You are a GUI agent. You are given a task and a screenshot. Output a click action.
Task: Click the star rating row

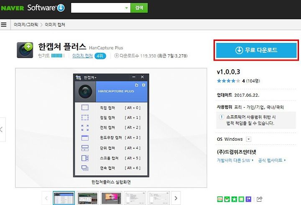coord(228,81)
